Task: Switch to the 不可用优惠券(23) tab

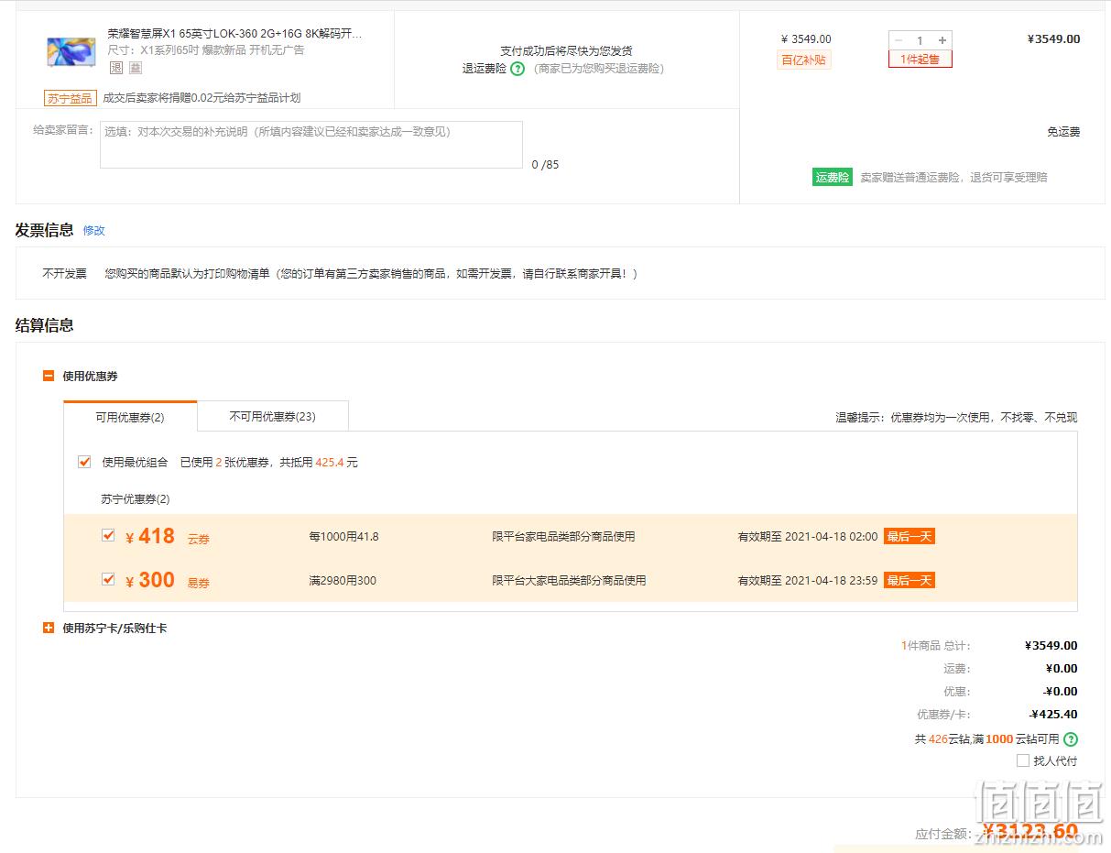Action: pos(273,416)
